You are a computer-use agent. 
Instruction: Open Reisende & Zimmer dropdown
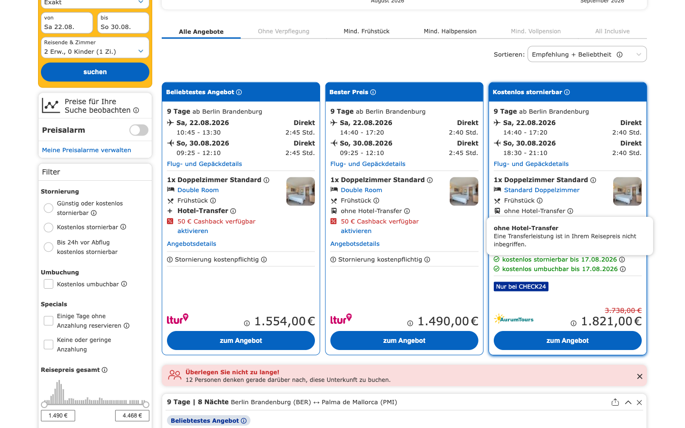[95, 48]
